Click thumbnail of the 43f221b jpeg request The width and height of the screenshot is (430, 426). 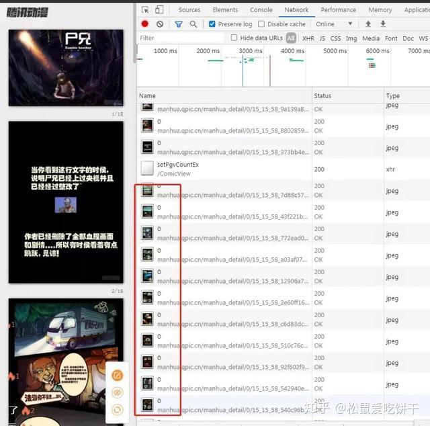tap(147, 212)
